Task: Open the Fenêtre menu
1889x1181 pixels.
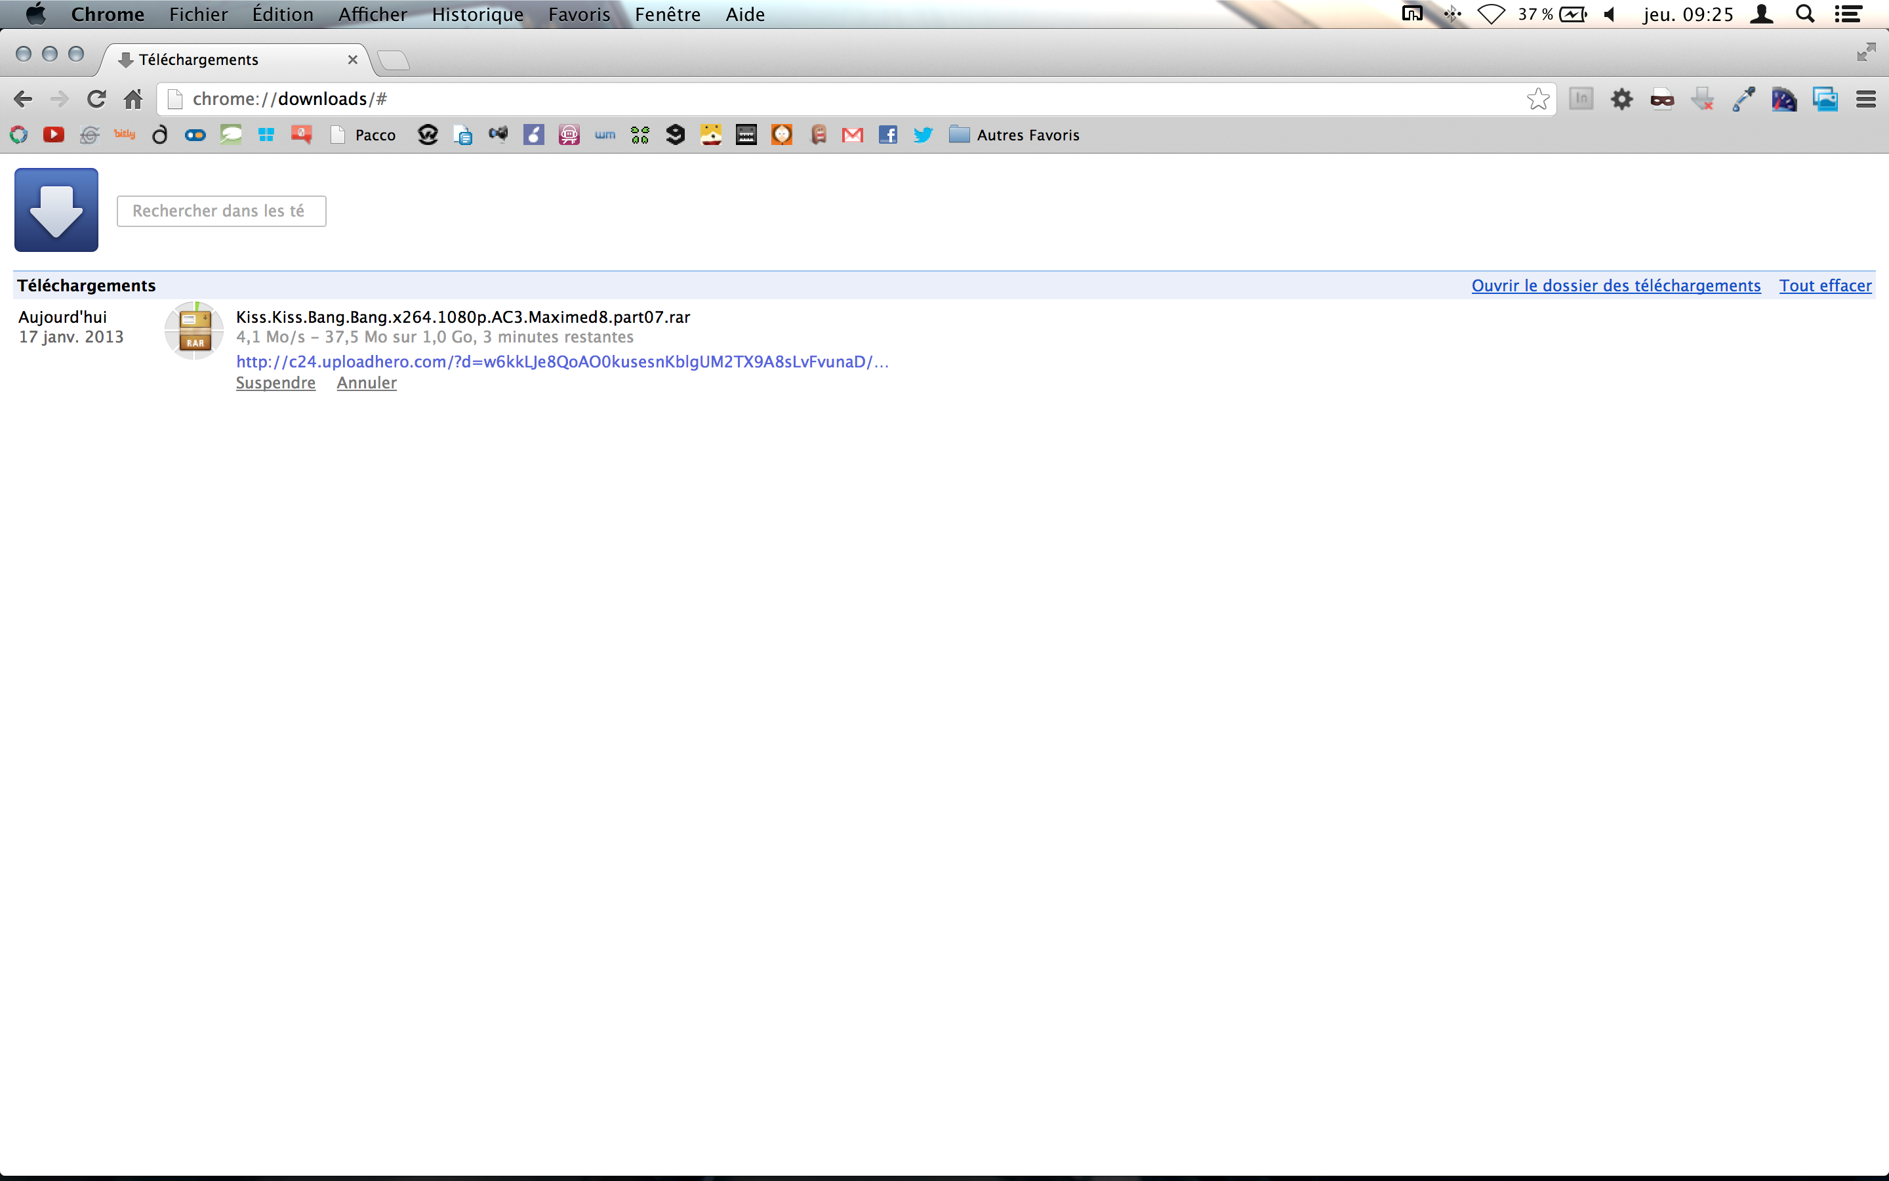Action: pyautogui.click(x=666, y=14)
